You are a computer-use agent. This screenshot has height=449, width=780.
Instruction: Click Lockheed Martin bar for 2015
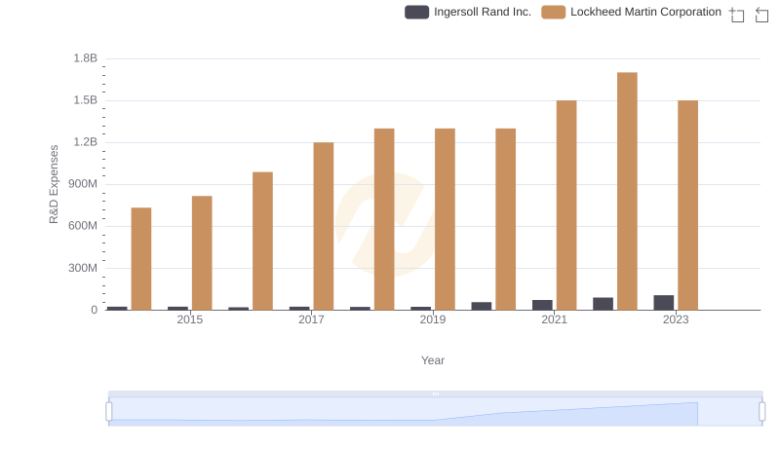202,253
